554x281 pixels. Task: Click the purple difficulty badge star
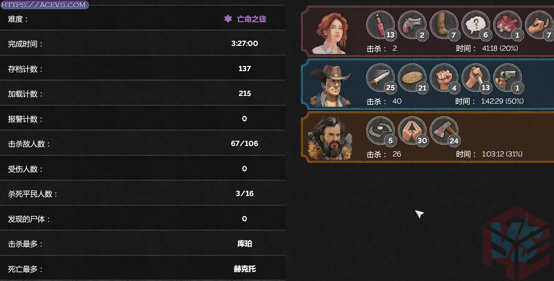(x=228, y=19)
